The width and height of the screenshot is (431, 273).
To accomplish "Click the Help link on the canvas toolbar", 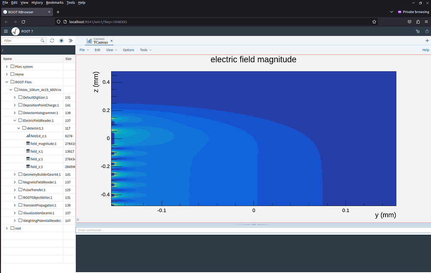I will [x=425, y=50].
